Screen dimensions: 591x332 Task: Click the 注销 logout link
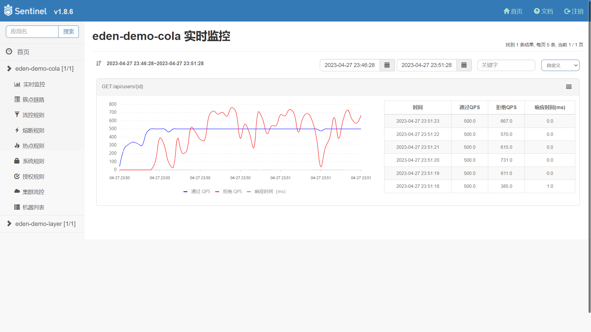[x=574, y=11]
